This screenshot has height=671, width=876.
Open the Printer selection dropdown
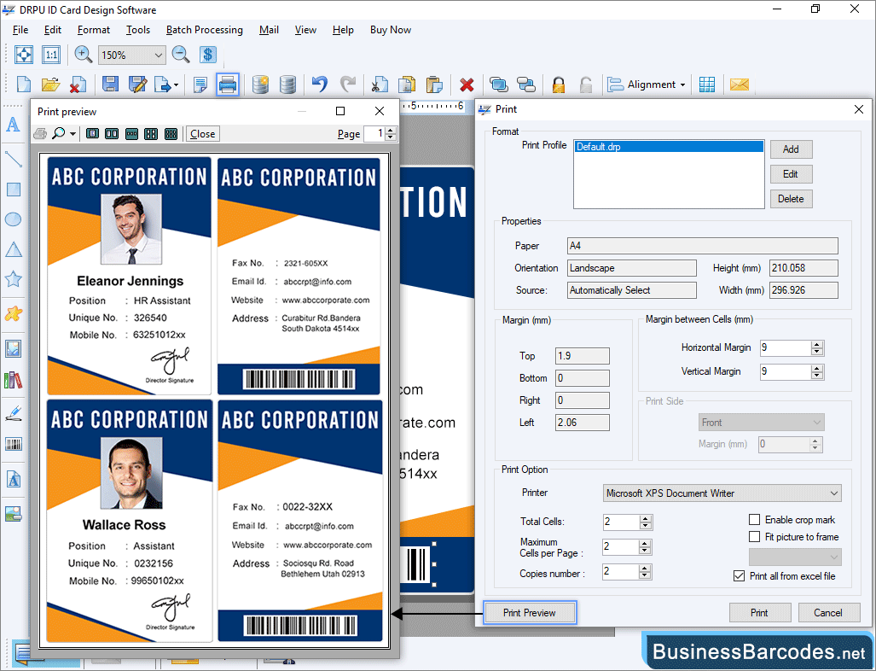(x=833, y=493)
